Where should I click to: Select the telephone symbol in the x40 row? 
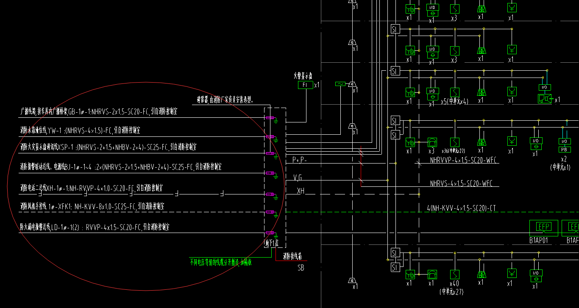[x=431, y=274]
